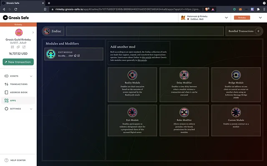This screenshot has width=267, height=166.
Task: Follow the second 'this article' modules link
Action: click(x=142, y=60)
